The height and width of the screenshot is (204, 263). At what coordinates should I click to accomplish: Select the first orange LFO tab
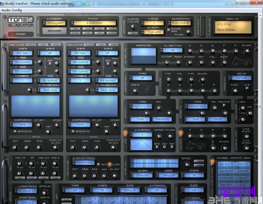[x=125, y=132]
